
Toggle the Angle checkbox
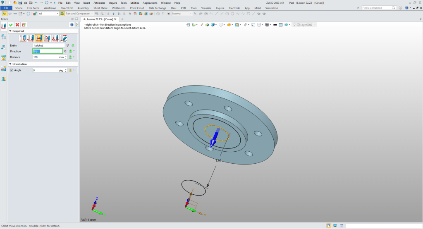[x=12, y=70]
